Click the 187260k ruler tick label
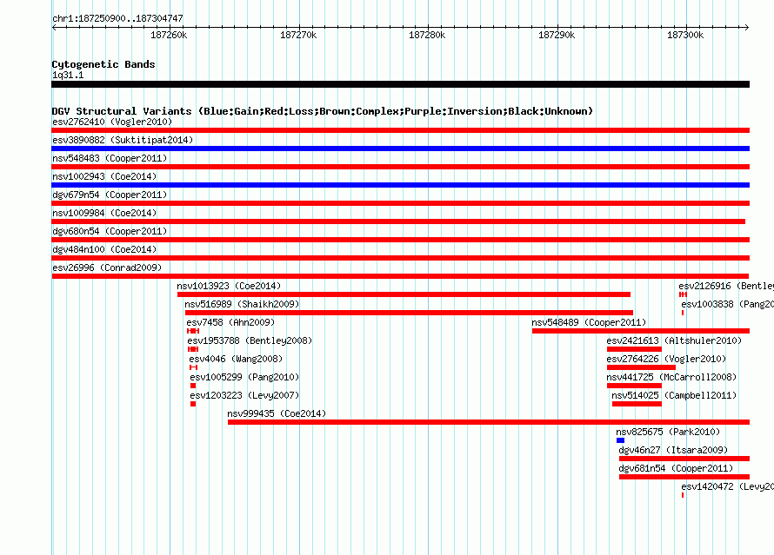774x555 pixels. tap(169, 35)
